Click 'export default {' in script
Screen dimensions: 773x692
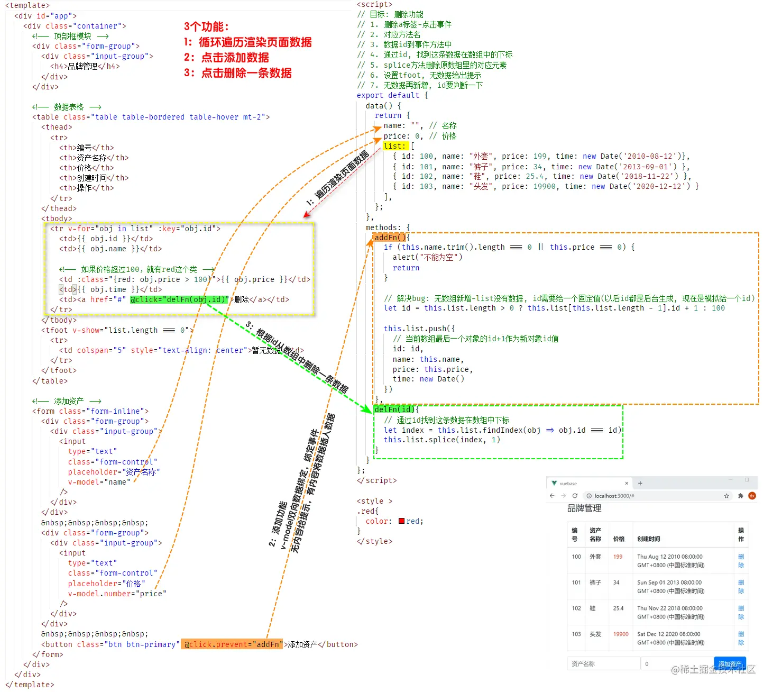(x=392, y=95)
